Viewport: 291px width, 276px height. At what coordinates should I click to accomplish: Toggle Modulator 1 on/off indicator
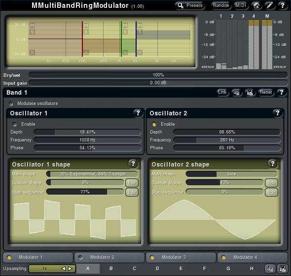tap(9, 257)
